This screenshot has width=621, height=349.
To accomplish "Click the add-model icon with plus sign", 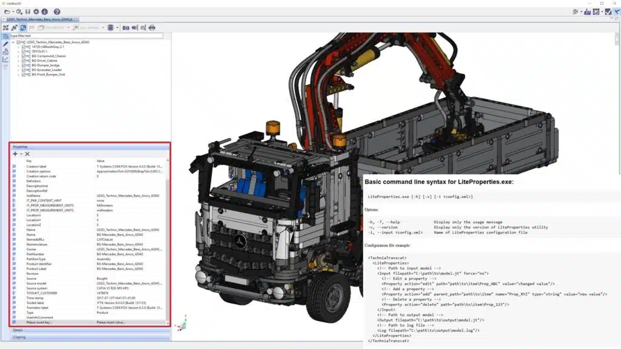I will tap(19, 12).
